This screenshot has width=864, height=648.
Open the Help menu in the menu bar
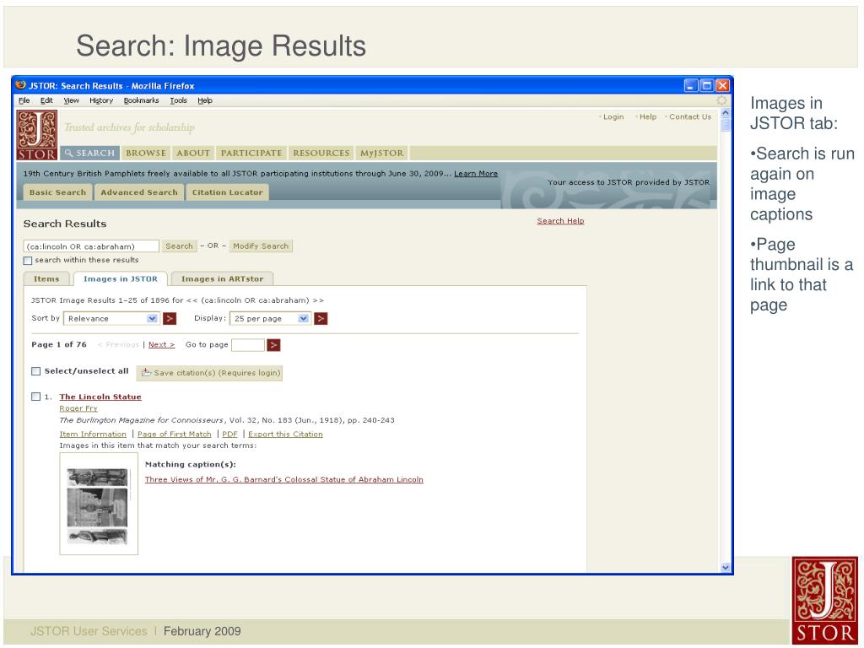coord(205,100)
